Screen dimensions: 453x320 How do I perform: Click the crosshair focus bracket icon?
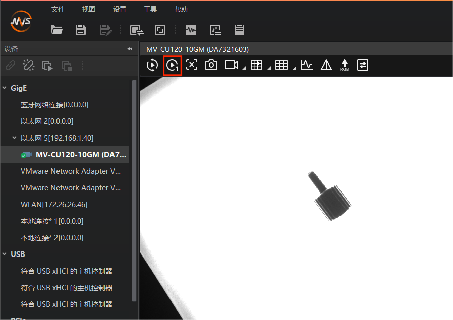[x=192, y=65]
